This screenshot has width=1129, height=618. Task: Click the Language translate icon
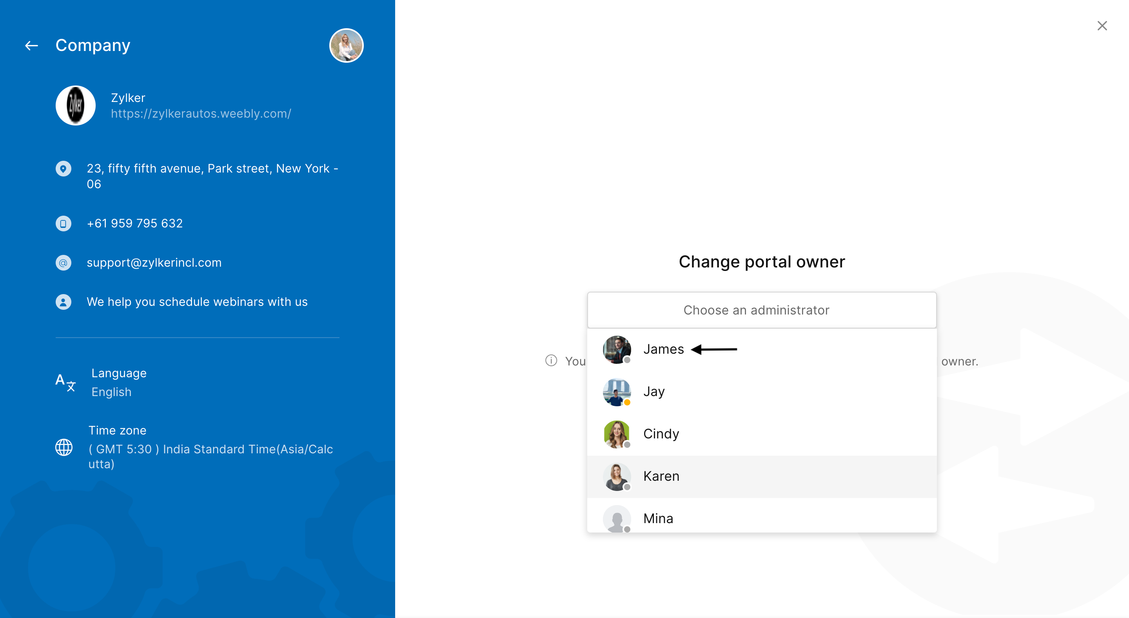[x=65, y=382]
